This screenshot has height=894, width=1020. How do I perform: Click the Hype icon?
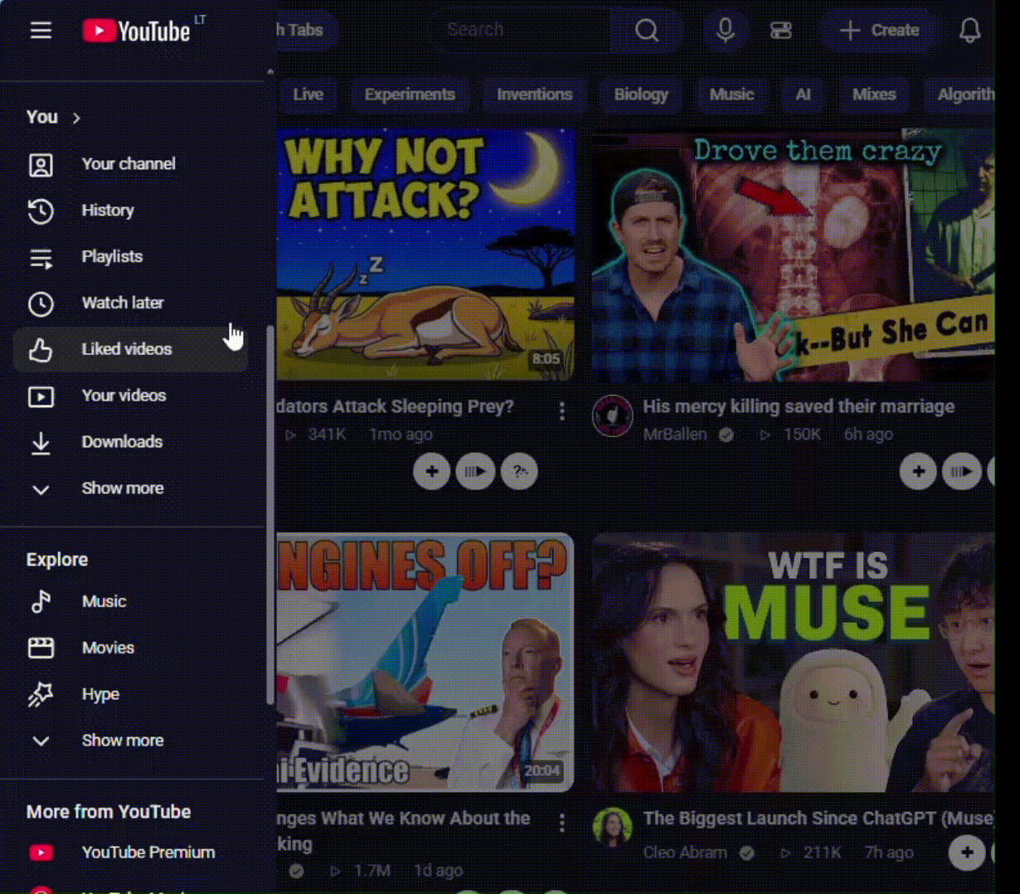point(41,694)
